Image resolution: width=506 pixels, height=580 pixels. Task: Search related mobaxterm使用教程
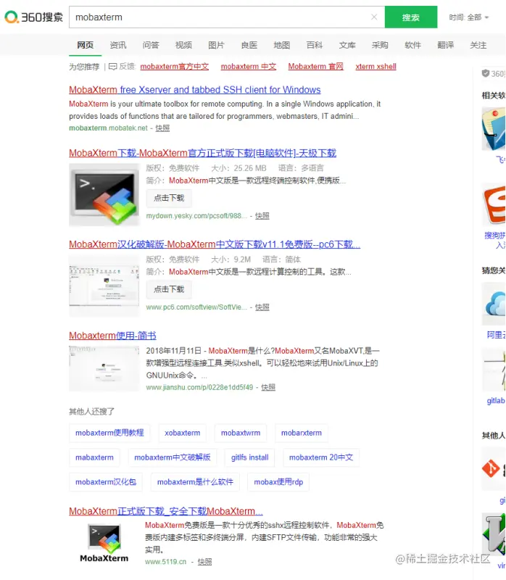(x=109, y=433)
